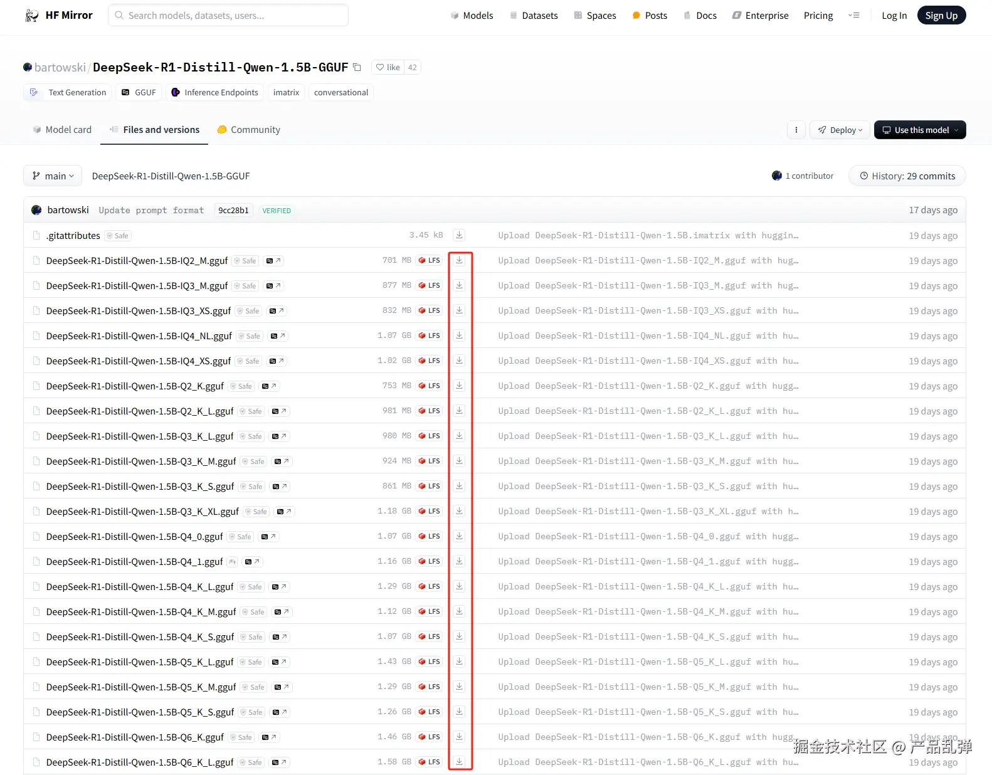This screenshot has height=775, width=992.
Task: Select the Text Generation tag
Action: pyautogui.click(x=68, y=92)
